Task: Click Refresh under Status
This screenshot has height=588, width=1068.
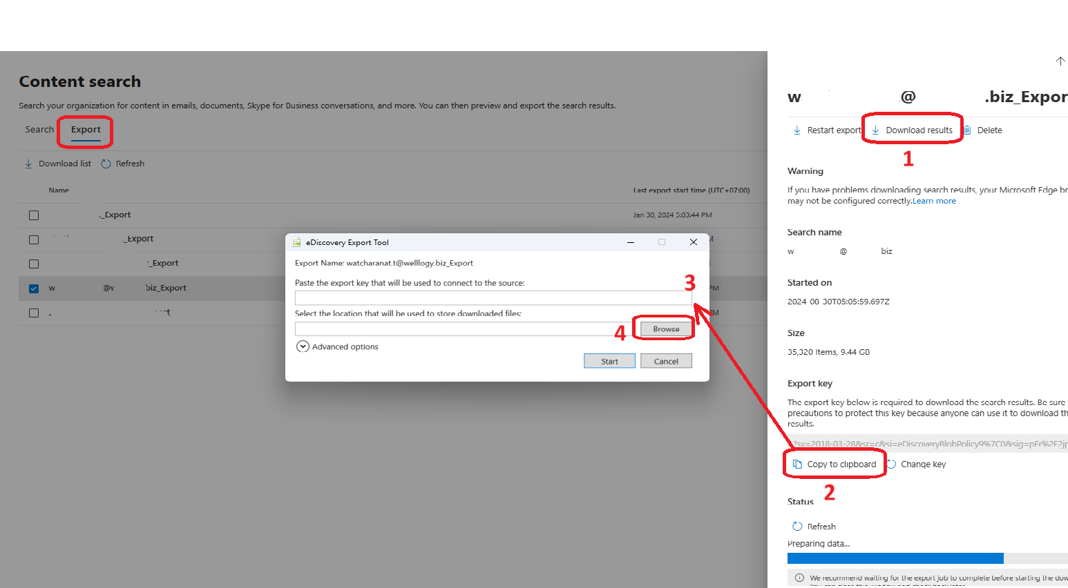Action: click(814, 527)
